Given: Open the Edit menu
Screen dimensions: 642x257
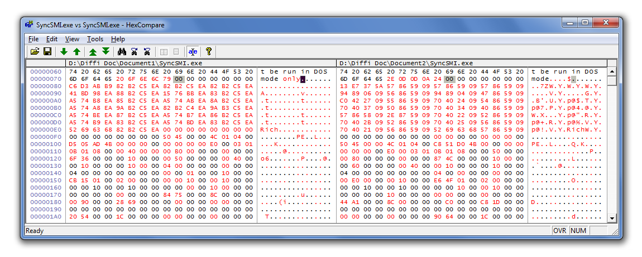Looking at the screenshot, I should (51, 39).
